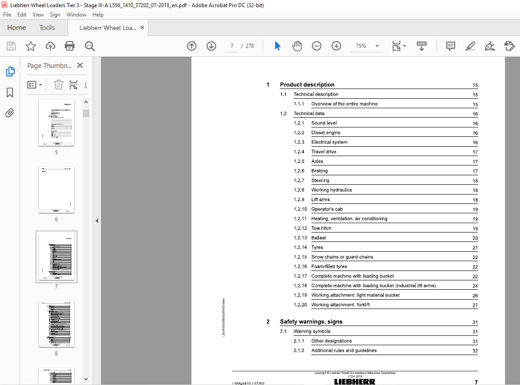Click 'Snow chains or guard chains' text
This screenshot has height=385, width=520.
point(342,257)
